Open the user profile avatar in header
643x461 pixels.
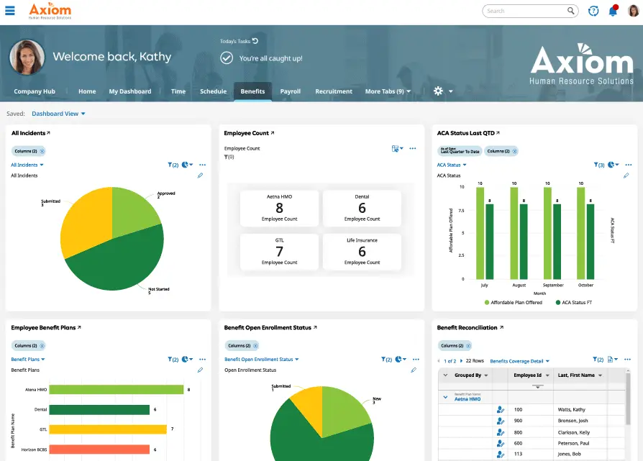(633, 11)
